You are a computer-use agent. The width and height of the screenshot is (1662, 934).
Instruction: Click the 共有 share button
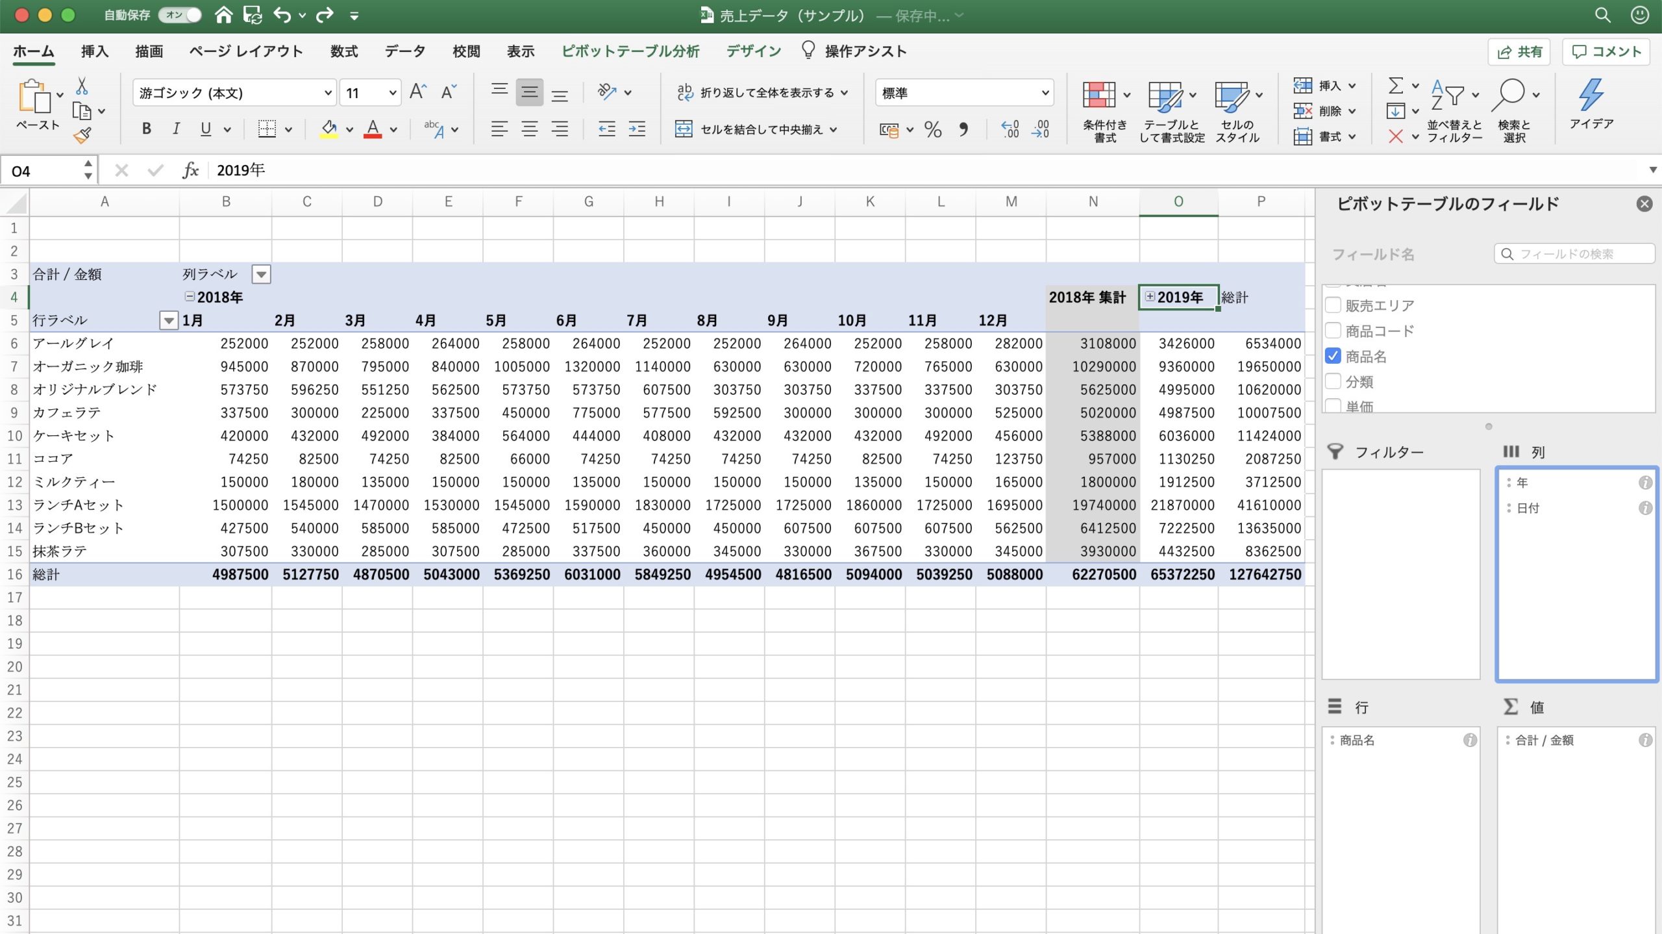[1519, 52]
